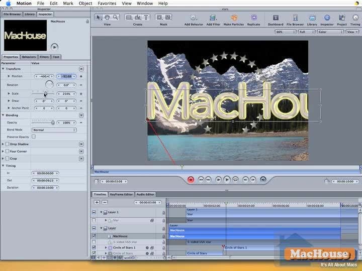Click the Rotation dial

point(49,85)
